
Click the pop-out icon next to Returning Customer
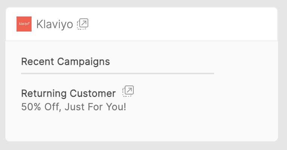coord(128,91)
